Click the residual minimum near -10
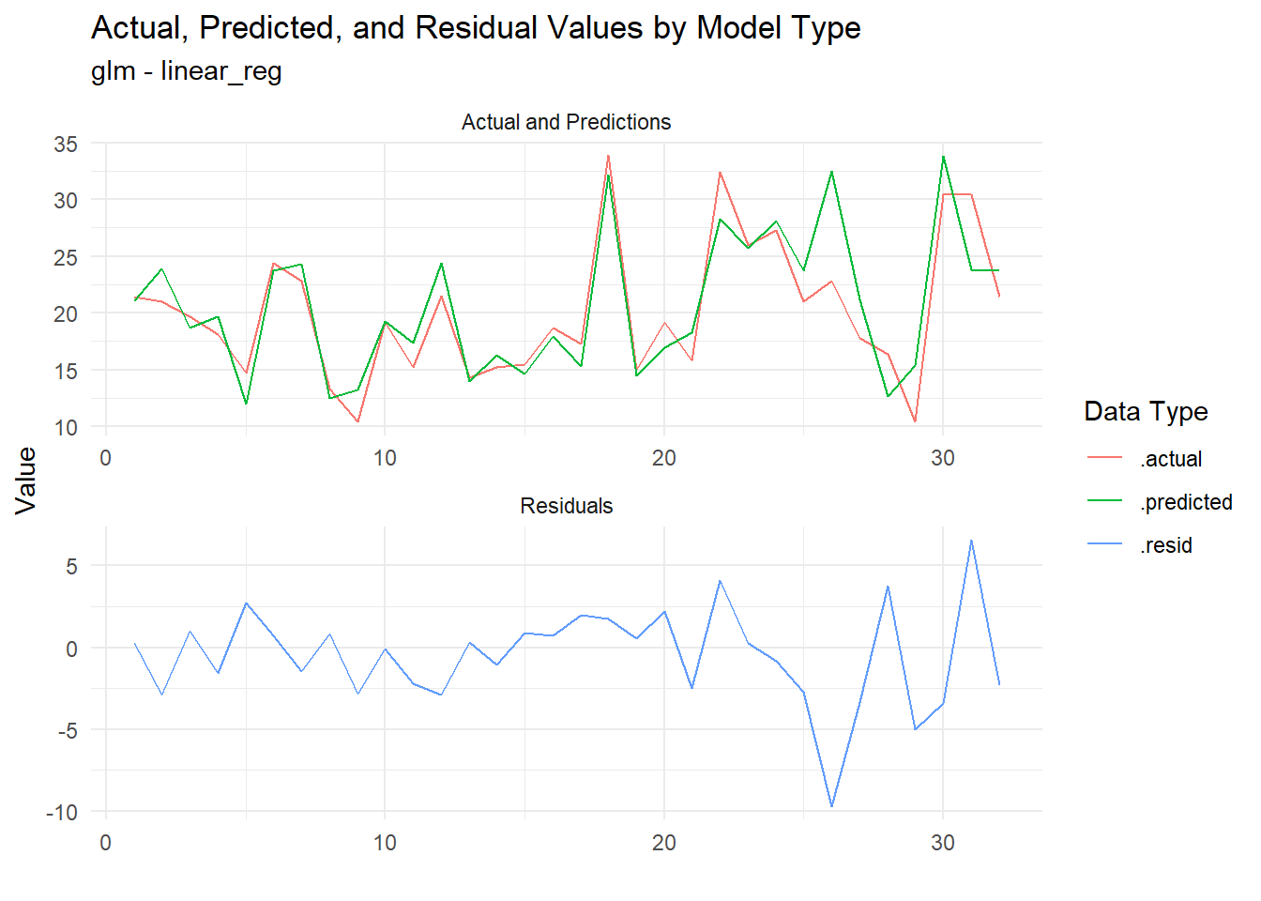This screenshot has width=1261, height=901. [831, 805]
